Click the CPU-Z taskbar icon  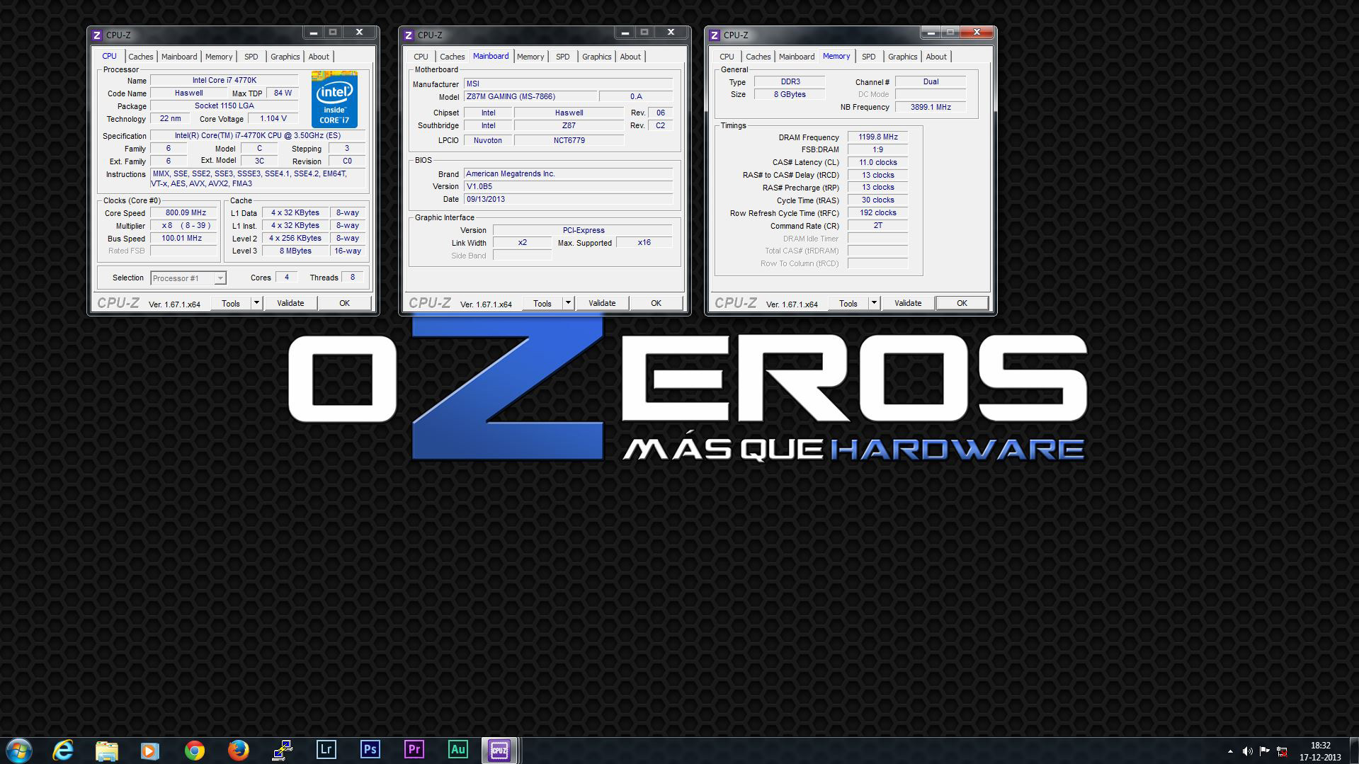(x=499, y=750)
